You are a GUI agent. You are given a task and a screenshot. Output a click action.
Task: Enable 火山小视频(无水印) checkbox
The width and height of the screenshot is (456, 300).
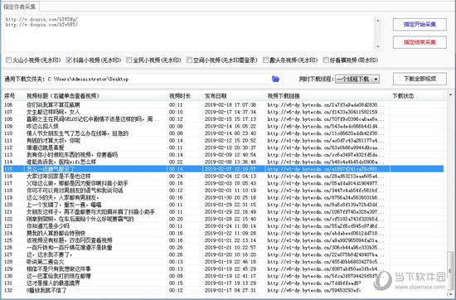(8, 60)
